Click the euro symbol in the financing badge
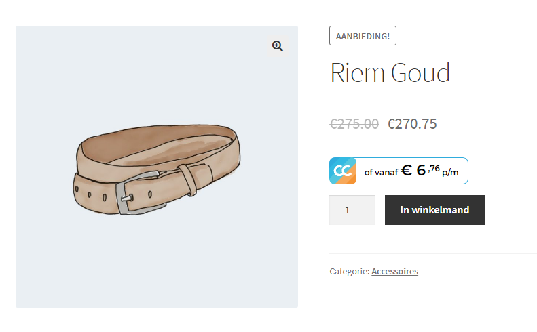The height and width of the screenshot is (332, 537). [406, 170]
